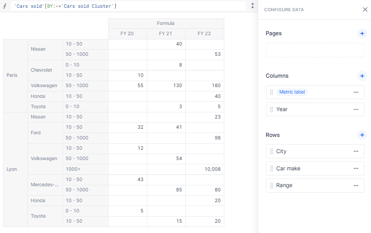This screenshot has width=371, height=233.
Task: Select the Paris Nissan row header
Action: 45,49
